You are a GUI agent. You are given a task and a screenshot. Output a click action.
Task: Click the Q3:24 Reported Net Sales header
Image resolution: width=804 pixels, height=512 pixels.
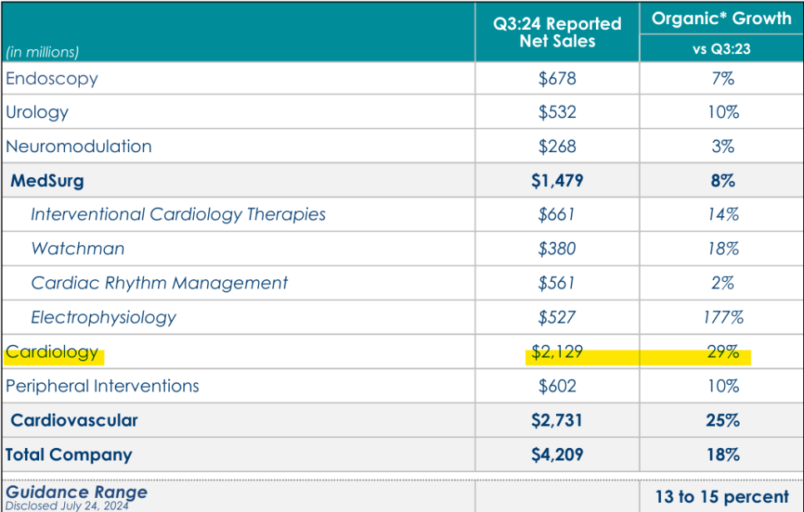point(557,32)
